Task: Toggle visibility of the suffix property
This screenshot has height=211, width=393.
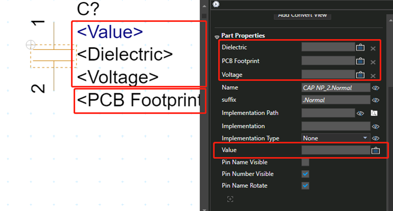Action: coord(376,100)
